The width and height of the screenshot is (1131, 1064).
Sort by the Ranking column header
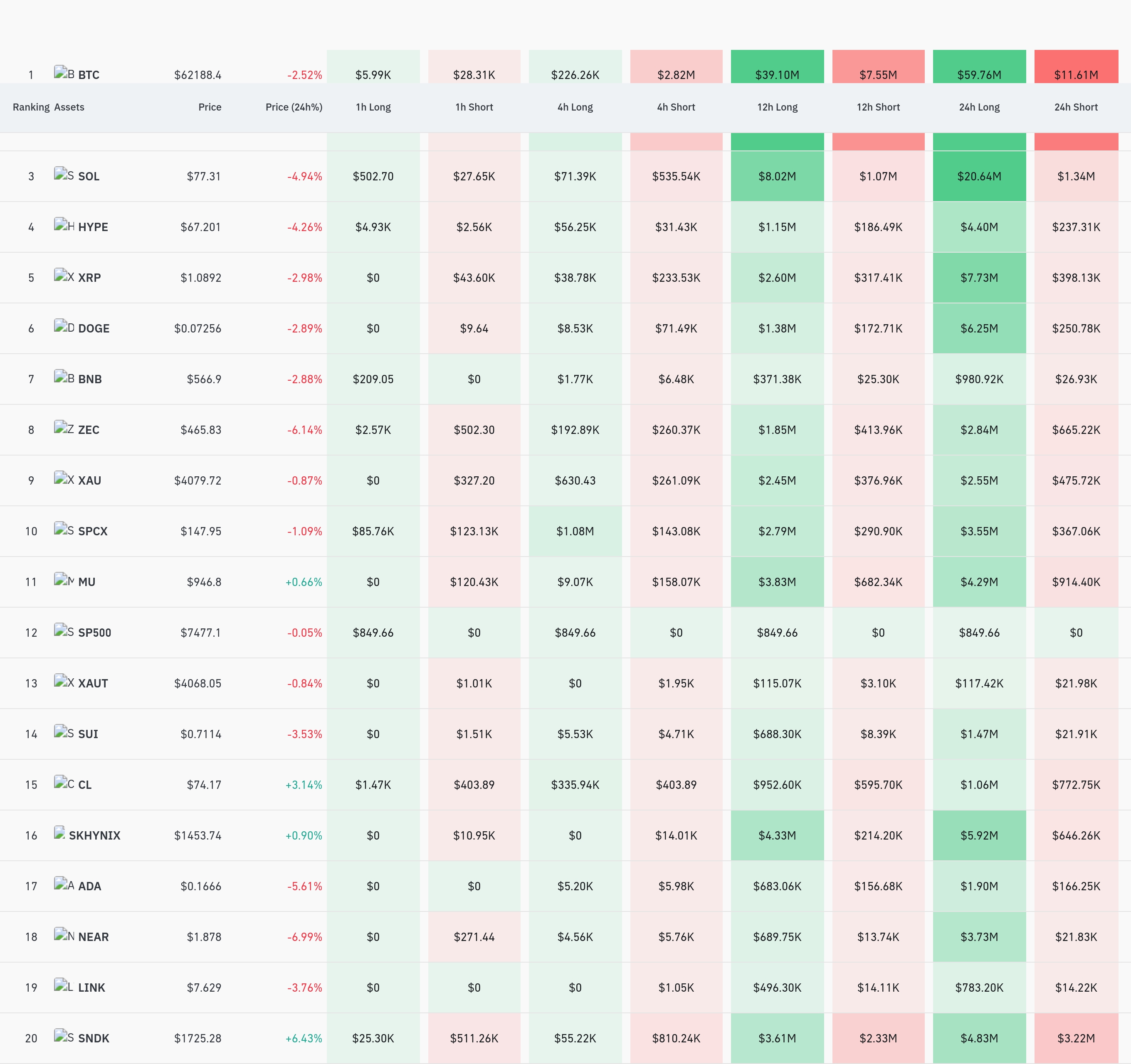pos(31,107)
